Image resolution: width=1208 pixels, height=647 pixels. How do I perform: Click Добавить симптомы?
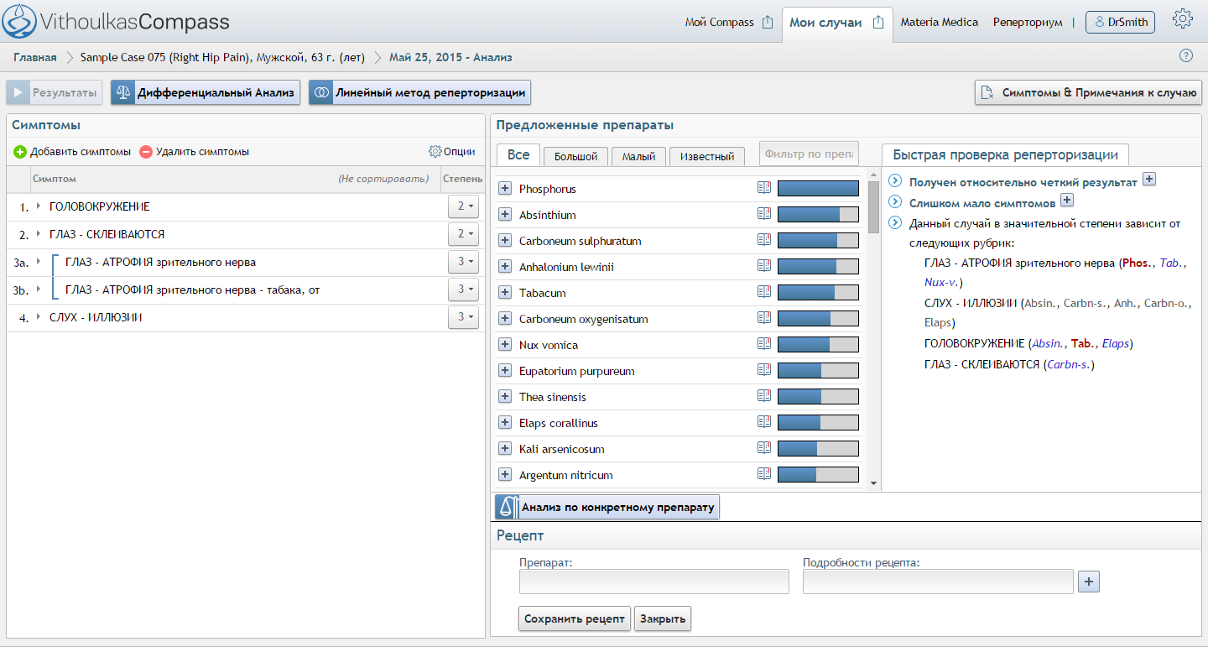(72, 152)
